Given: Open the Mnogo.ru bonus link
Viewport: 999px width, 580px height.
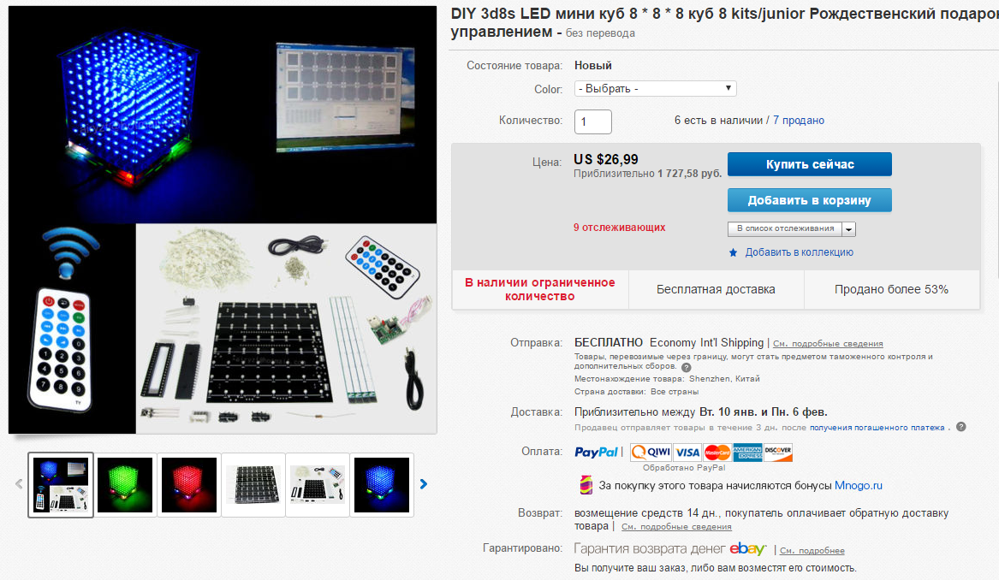Looking at the screenshot, I should [x=859, y=486].
